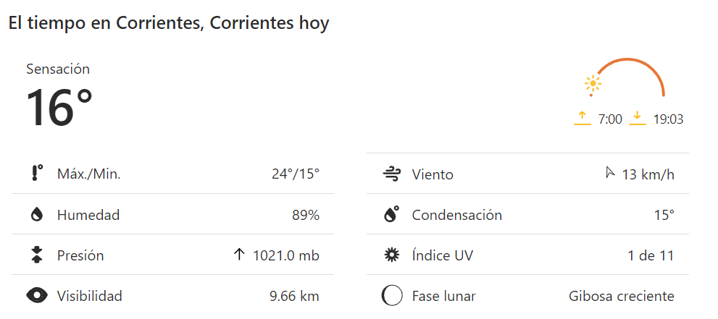The image size is (718, 319).
Task: Click the dew point icon beside Condensación
Action: pyautogui.click(x=391, y=215)
